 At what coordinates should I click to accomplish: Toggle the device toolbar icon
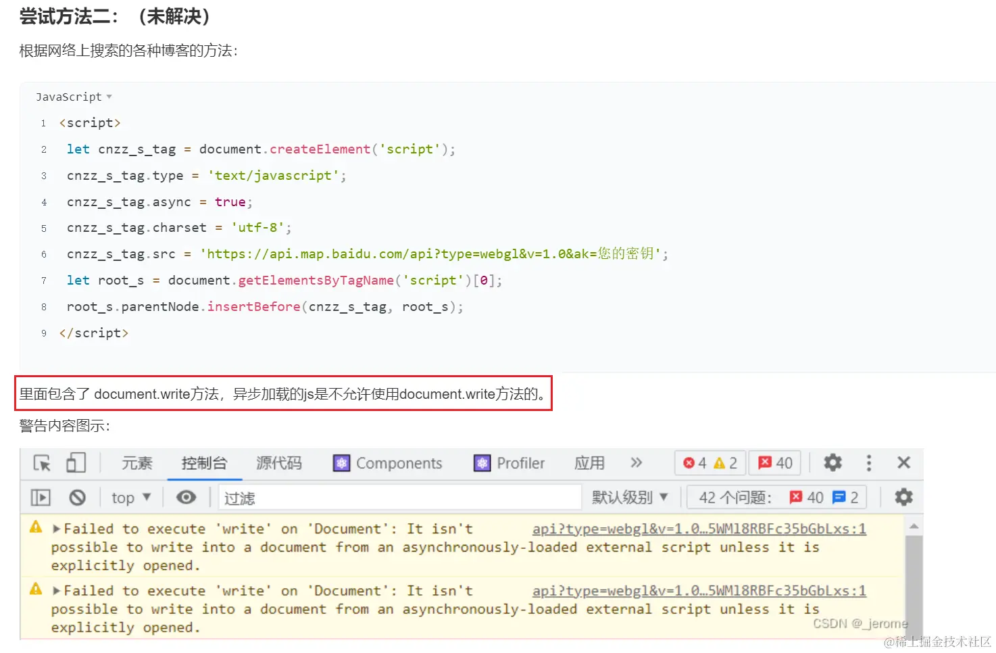[x=76, y=463]
